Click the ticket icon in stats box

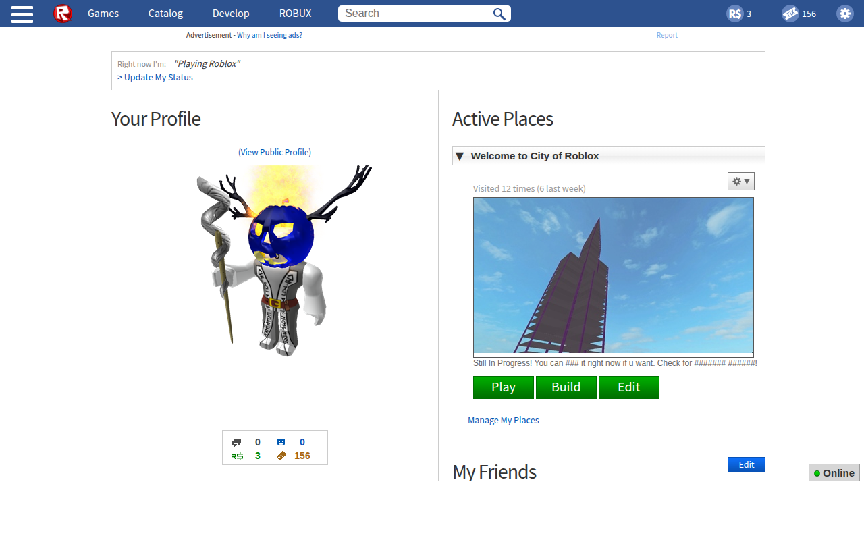tap(281, 456)
